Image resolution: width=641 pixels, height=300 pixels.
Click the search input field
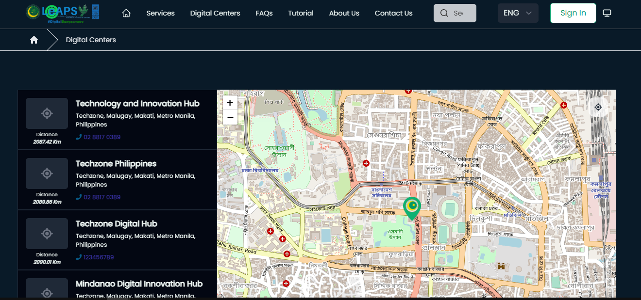point(458,13)
